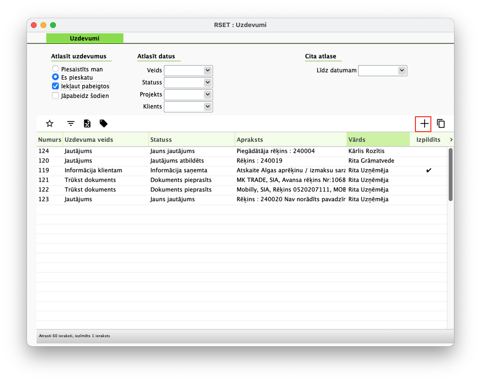The image size is (481, 382).
Task: Sort by the Vārds column header
Action: pos(377,140)
